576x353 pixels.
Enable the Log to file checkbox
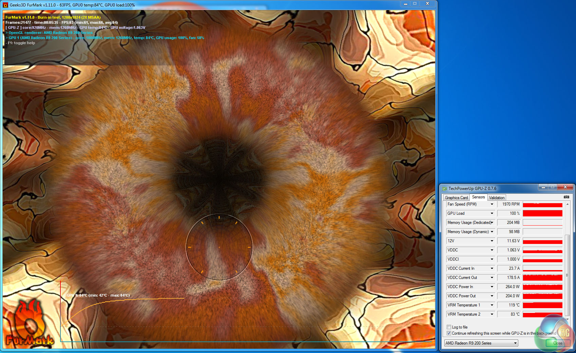[449, 327]
